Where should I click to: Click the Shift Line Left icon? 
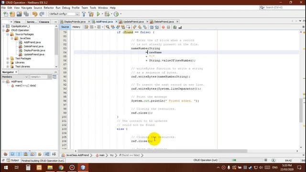pos(152,27)
